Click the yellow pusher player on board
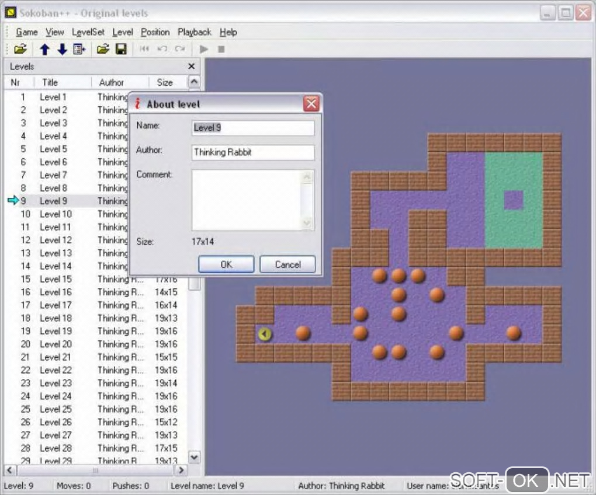This screenshot has height=495, width=596. tap(265, 334)
